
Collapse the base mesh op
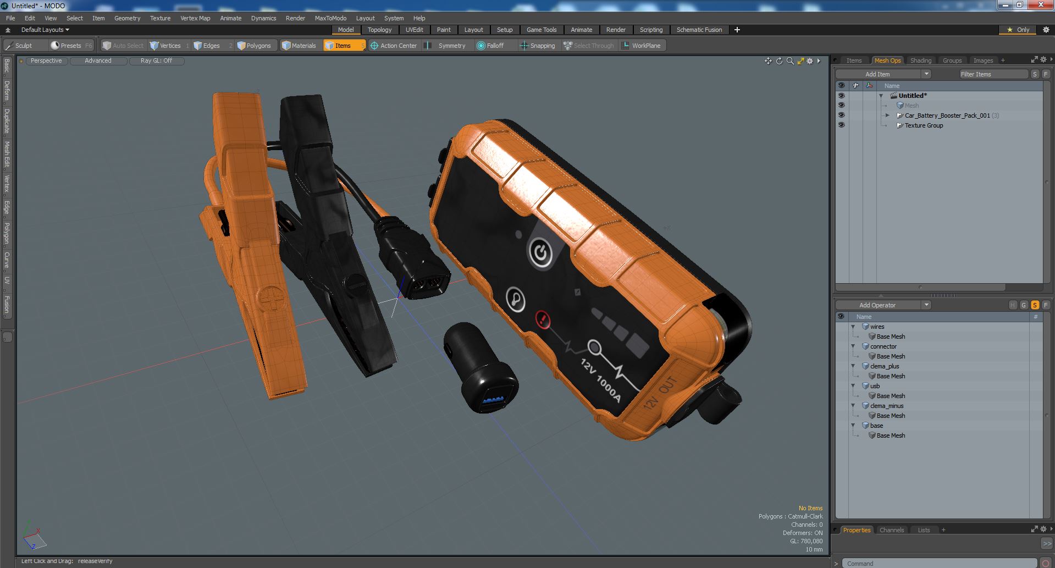[x=853, y=426]
